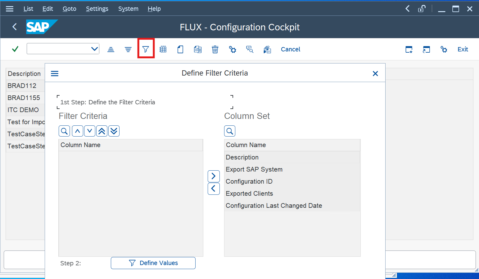Viewport: 479px width, 279px height.
Task: Click the search icon under Column Set
Action: point(230,131)
